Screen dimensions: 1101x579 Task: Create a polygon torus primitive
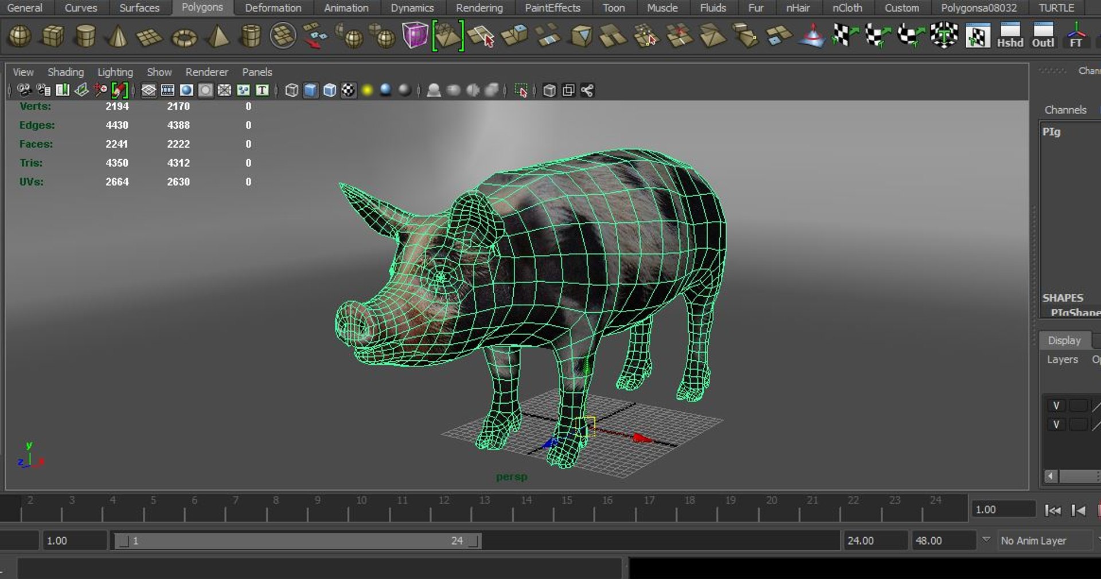click(x=185, y=37)
